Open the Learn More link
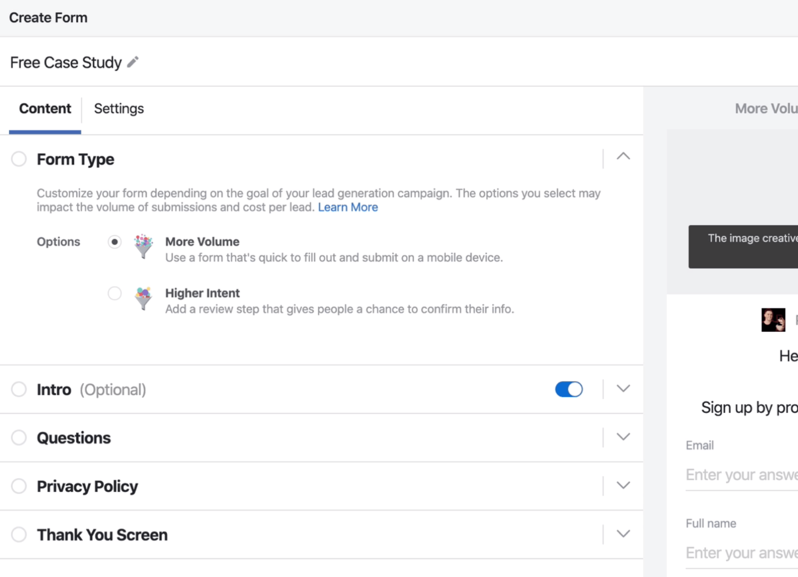This screenshot has height=577, width=798. coord(348,207)
